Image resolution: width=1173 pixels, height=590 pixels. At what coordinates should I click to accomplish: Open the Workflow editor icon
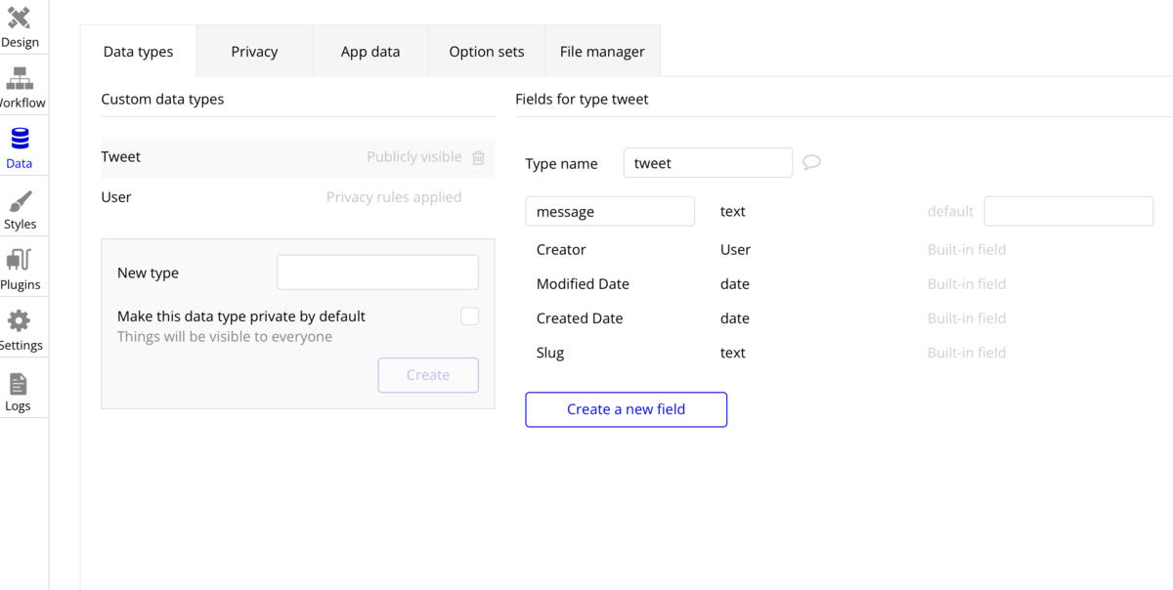tap(20, 88)
